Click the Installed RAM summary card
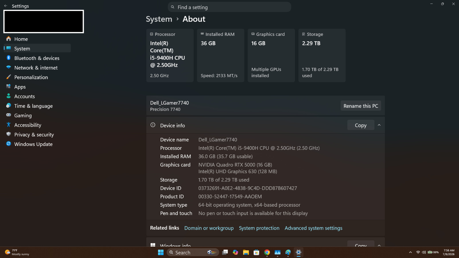The width and height of the screenshot is (459, 258). point(221,55)
